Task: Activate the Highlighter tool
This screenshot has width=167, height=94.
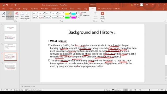Action: pos(10,15)
